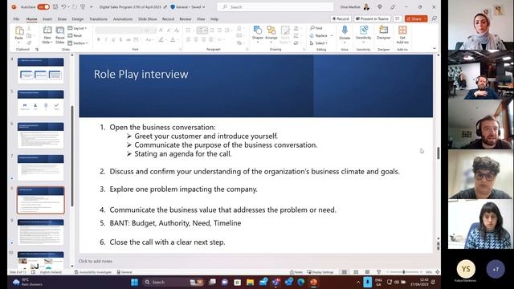
Task: Fit slide to current window
Action: pos(437,272)
